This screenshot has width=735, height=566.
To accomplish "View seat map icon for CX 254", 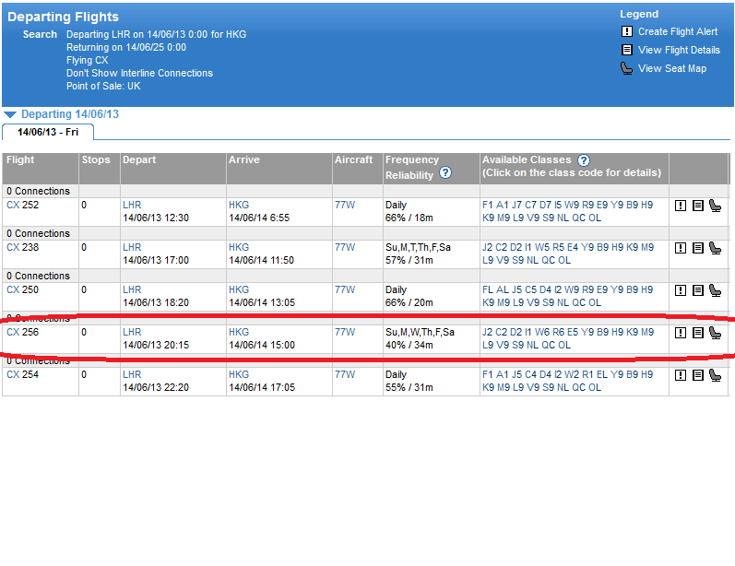I will click(x=715, y=375).
